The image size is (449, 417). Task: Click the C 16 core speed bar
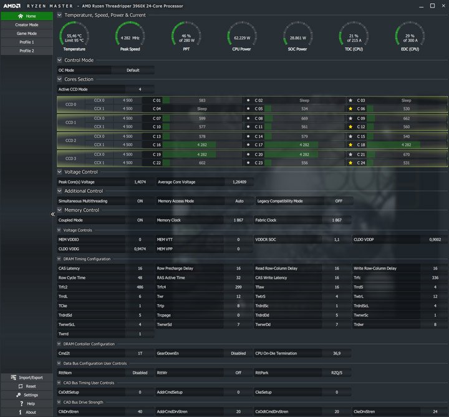[202, 145]
